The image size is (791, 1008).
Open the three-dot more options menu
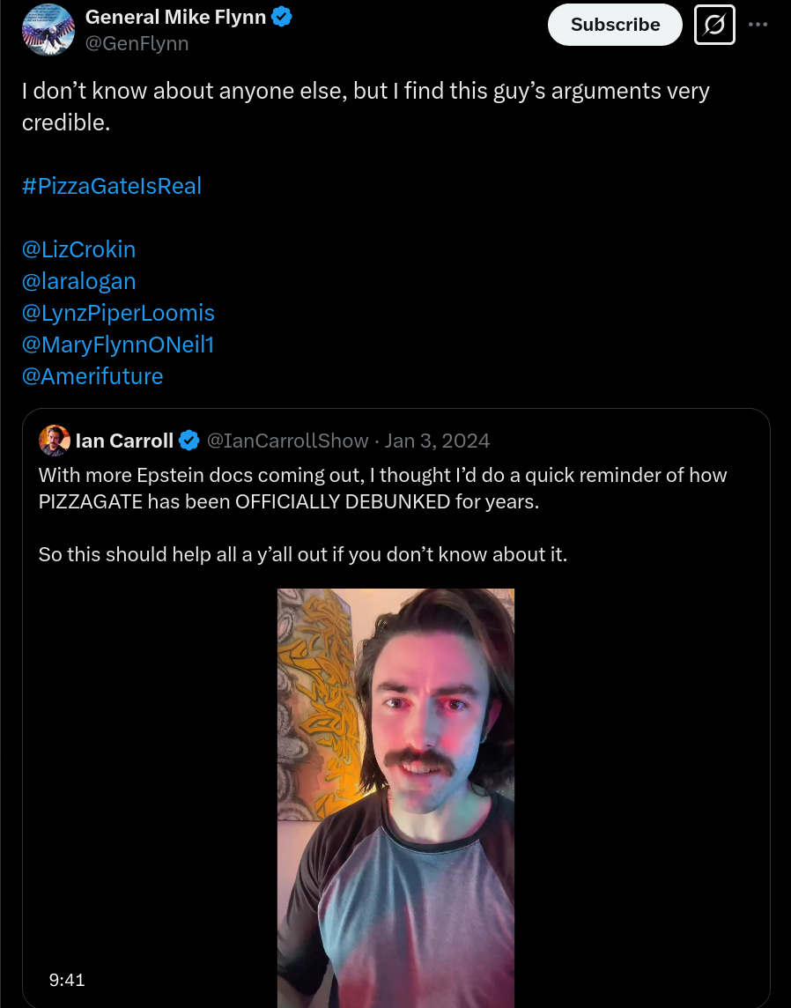tap(758, 25)
